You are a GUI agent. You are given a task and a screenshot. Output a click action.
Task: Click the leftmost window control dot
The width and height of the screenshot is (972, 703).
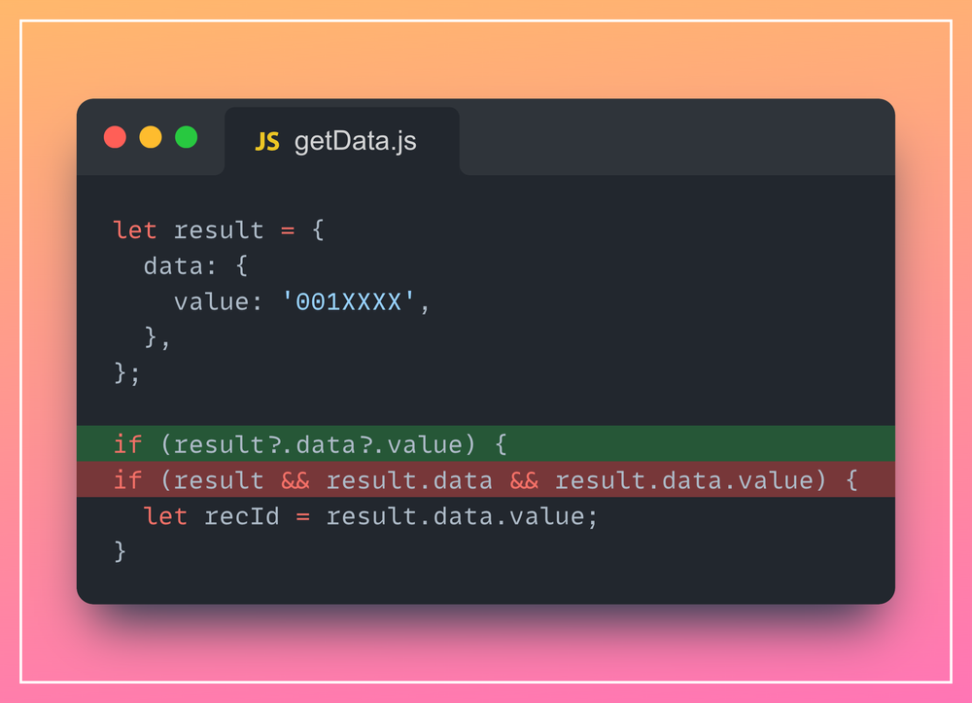pos(115,137)
